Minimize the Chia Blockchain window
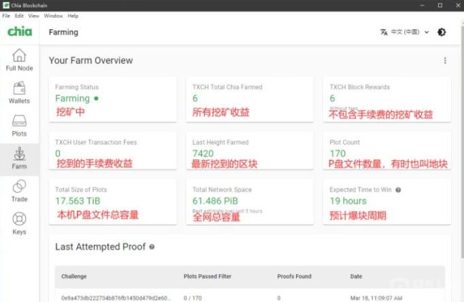The image size is (464, 302). (422, 5)
